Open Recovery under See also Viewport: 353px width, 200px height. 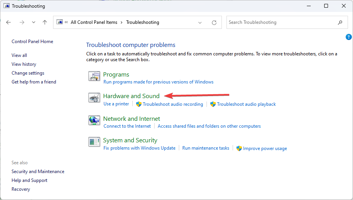coord(21,189)
